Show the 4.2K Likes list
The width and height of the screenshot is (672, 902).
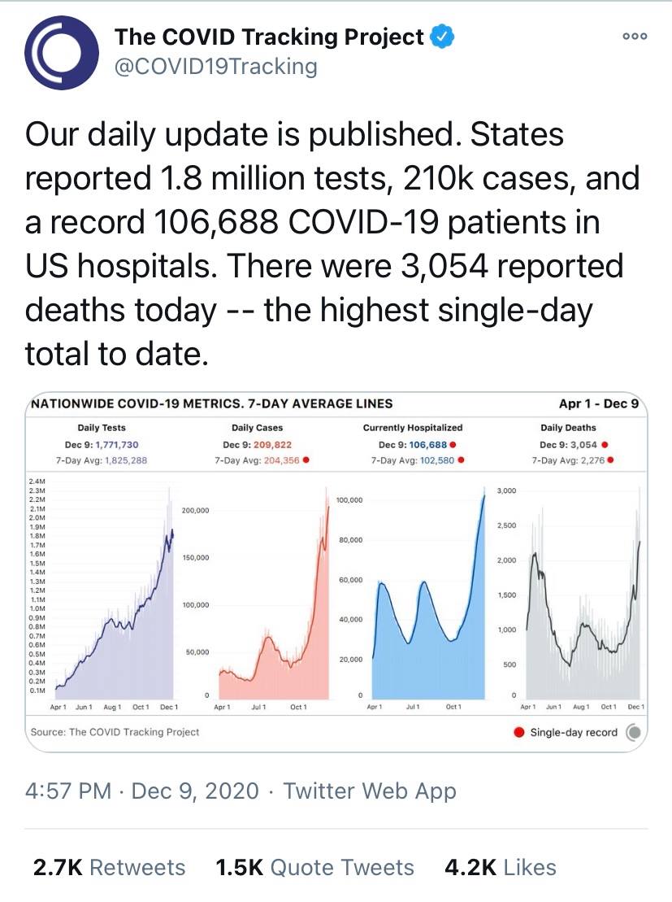coord(501,867)
